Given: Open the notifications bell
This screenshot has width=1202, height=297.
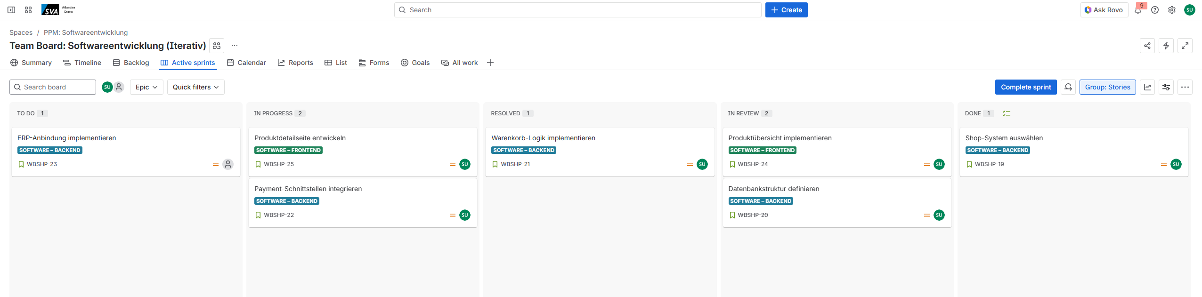Looking at the screenshot, I should pos(1138,10).
